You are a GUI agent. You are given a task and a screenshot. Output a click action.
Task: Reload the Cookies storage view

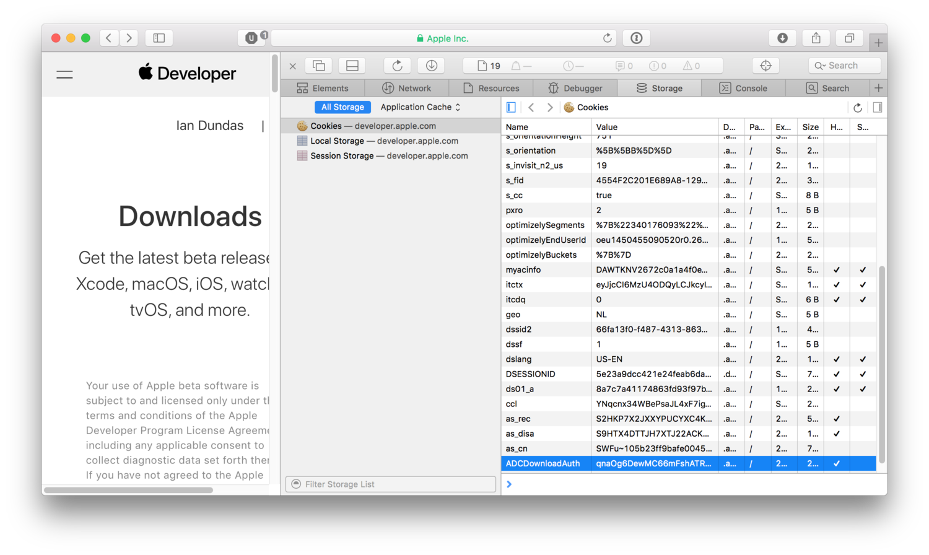click(x=858, y=107)
